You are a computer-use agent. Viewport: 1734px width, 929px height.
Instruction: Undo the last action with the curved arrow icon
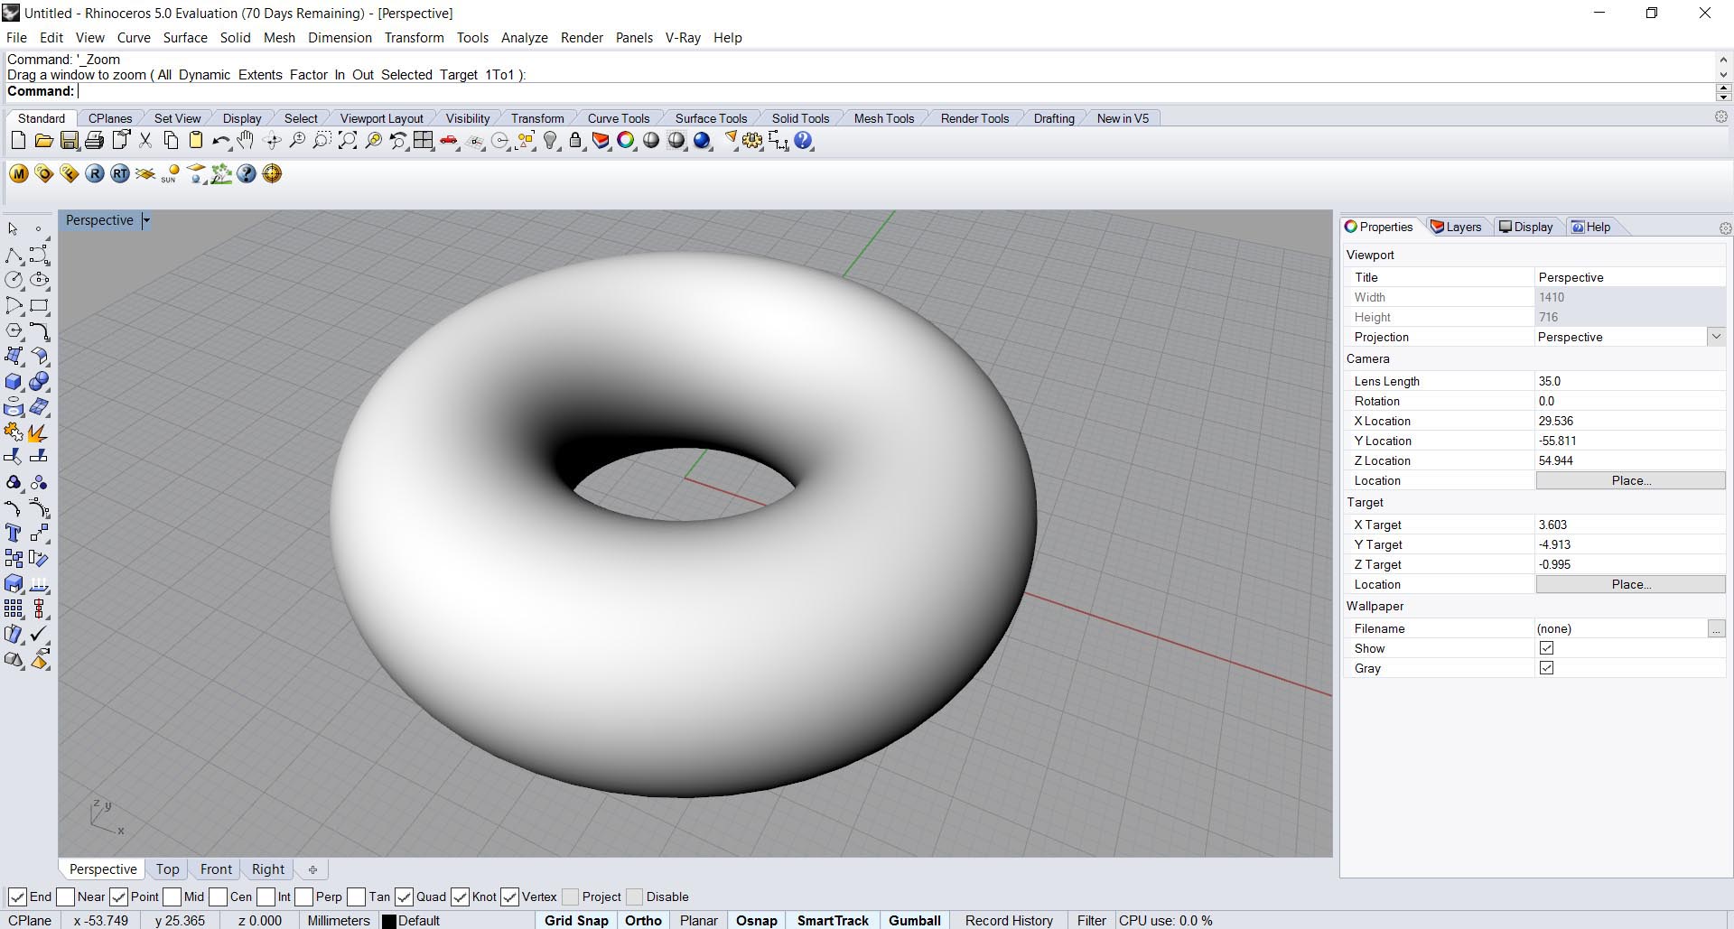tap(220, 141)
